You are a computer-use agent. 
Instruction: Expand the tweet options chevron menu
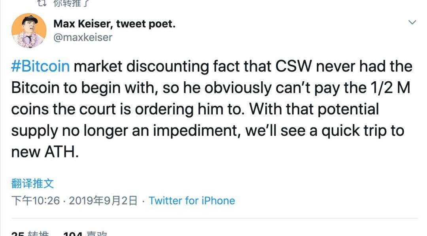(412, 22)
